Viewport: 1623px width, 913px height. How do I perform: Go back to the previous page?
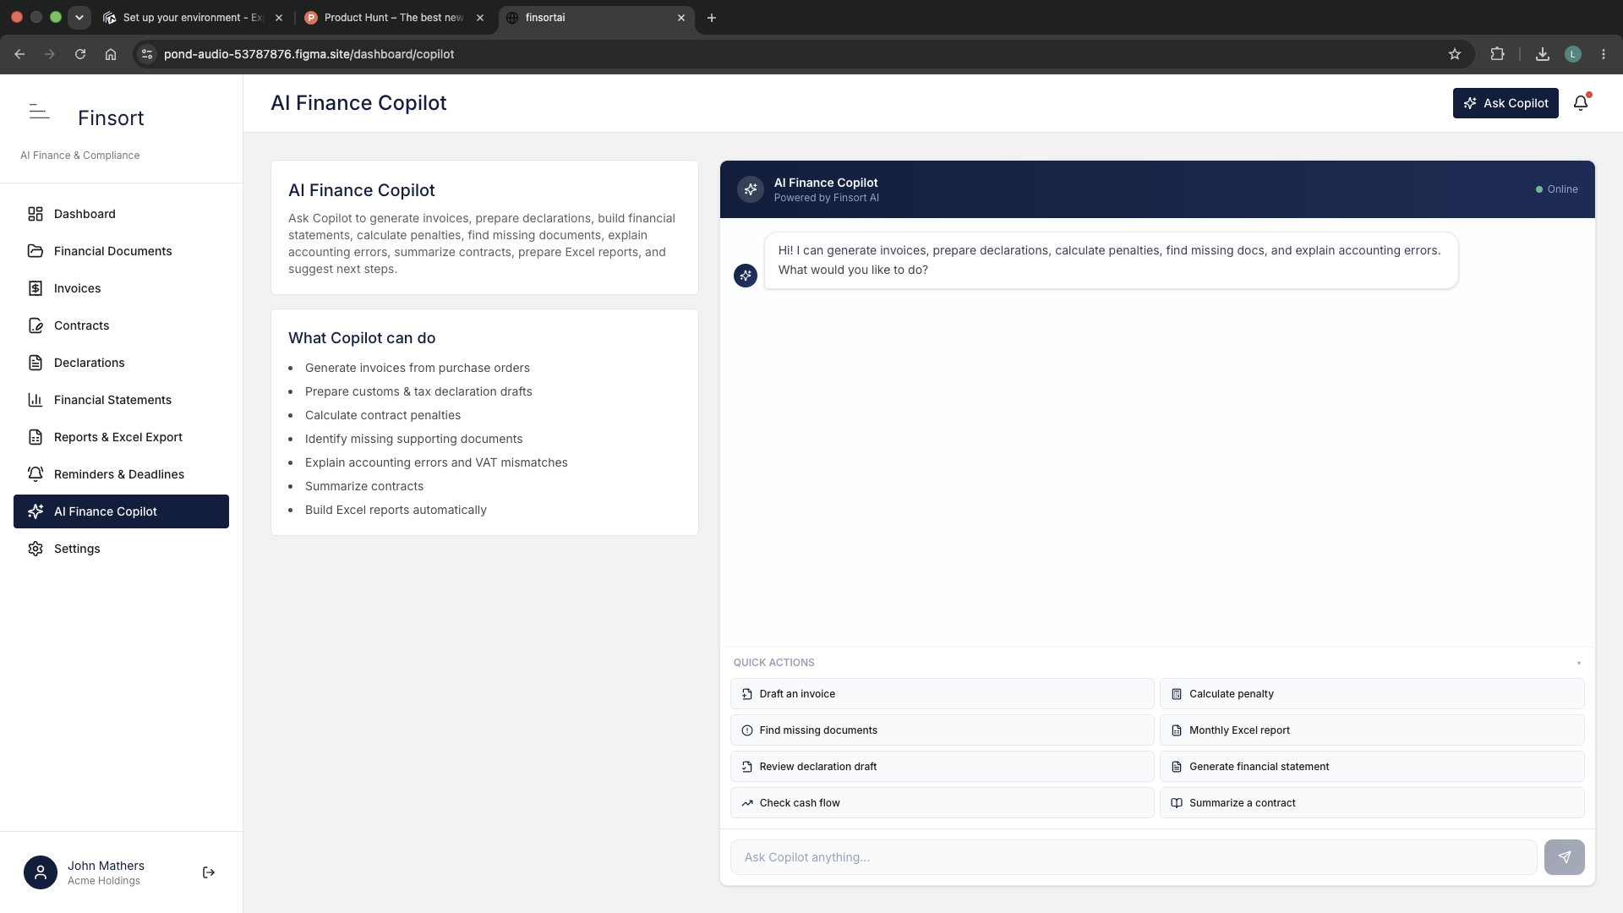click(19, 54)
